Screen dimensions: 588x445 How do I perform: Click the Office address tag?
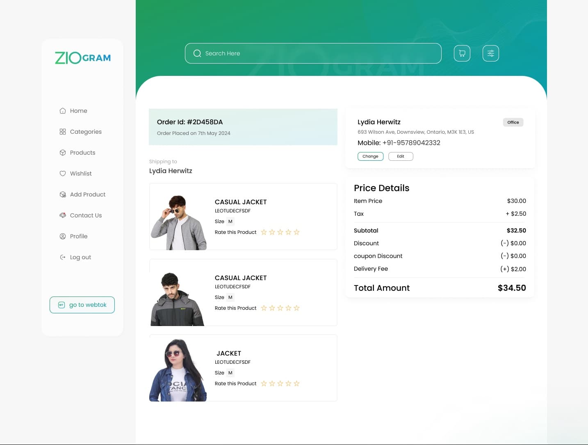coord(513,122)
